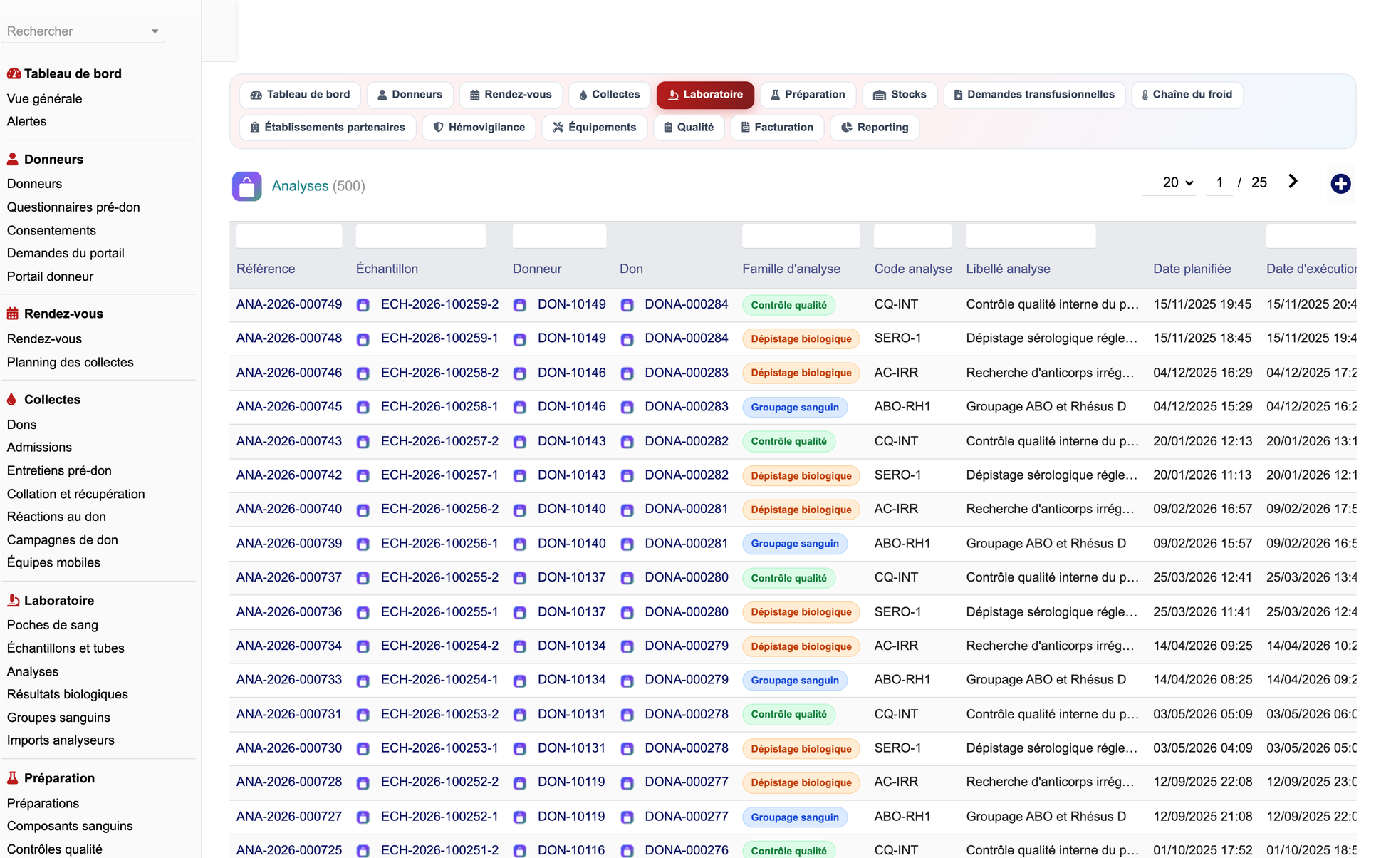
Task: Click the Analyses purple bag icon
Action: pyautogui.click(x=246, y=186)
